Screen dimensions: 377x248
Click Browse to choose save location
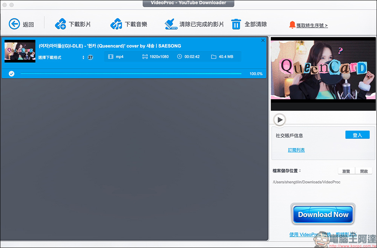[x=346, y=171]
